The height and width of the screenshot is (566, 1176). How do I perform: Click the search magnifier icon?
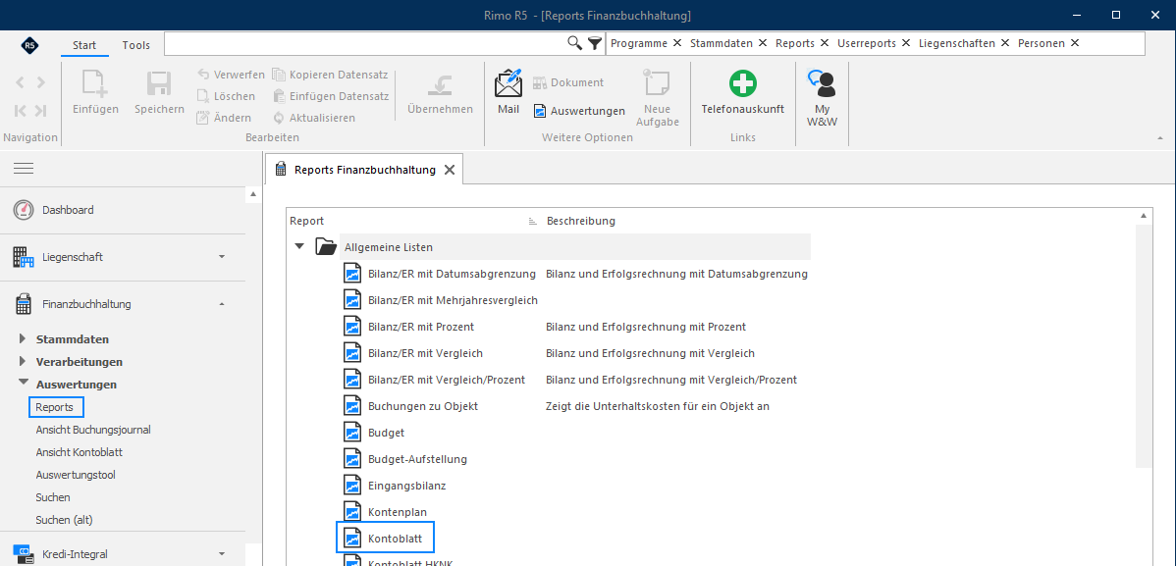(574, 43)
